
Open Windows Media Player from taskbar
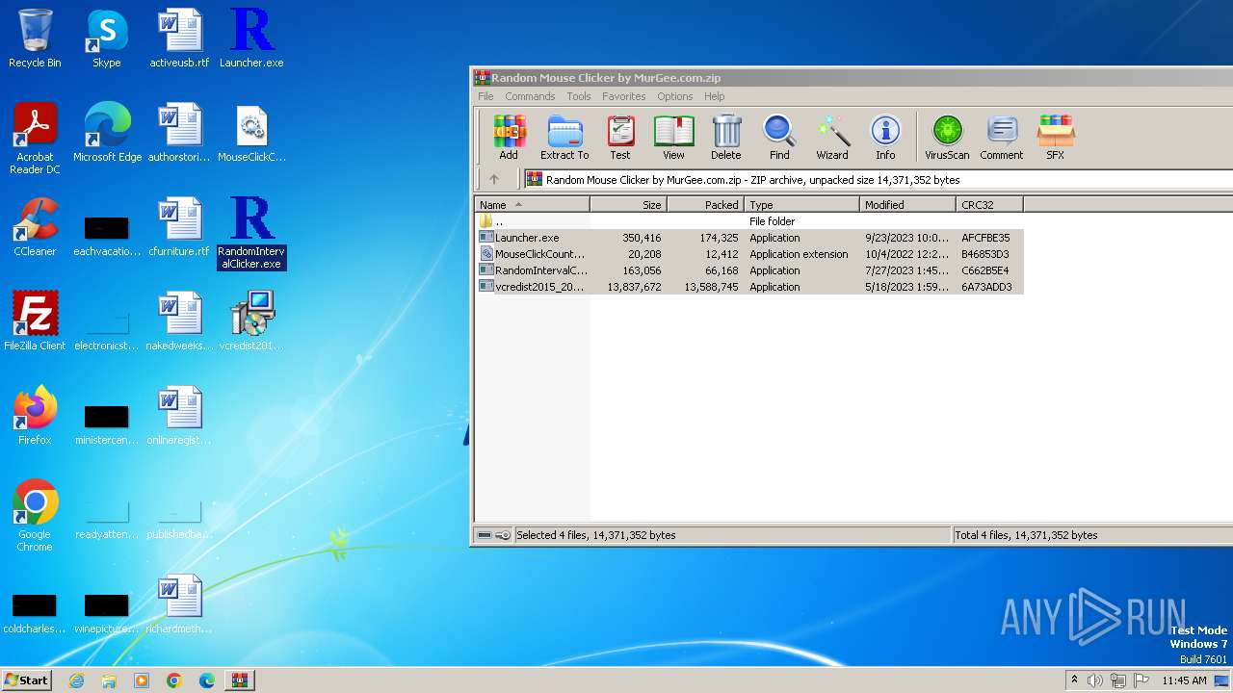142,680
